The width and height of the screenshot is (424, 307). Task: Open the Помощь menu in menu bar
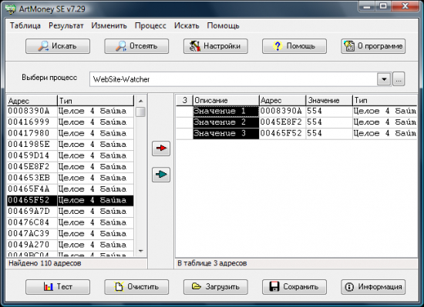(223, 25)
